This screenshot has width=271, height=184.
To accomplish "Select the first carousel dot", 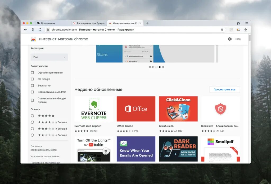I will 150,67.
